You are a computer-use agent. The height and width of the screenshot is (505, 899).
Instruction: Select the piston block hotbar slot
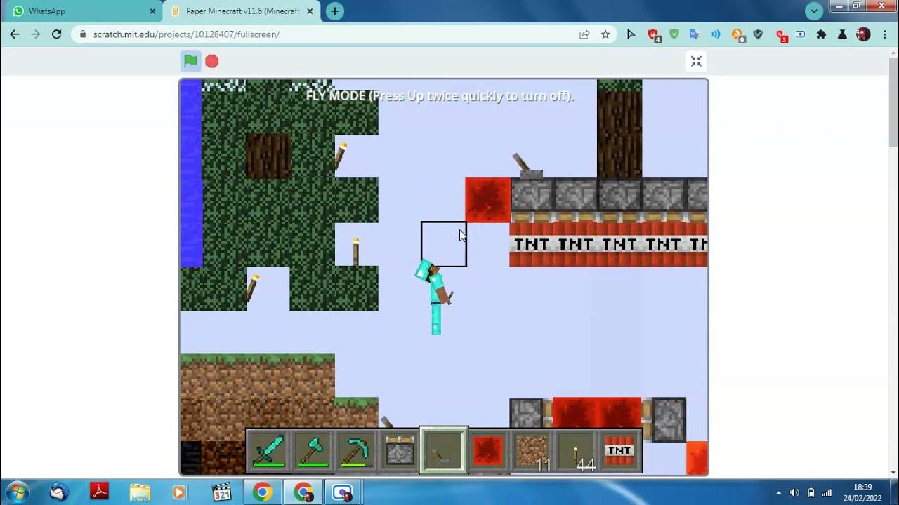click(x=399, y=451)
